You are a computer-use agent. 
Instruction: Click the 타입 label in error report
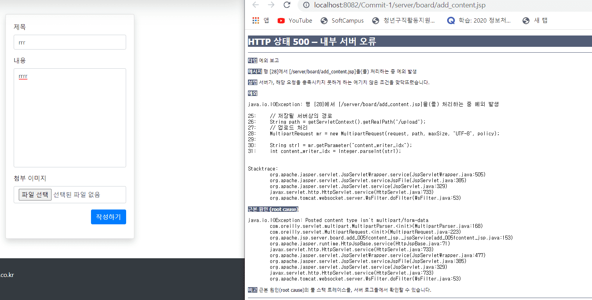pos(253,60)
